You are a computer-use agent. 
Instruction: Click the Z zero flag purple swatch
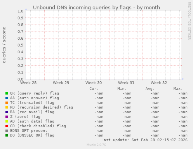pos(7,117)
